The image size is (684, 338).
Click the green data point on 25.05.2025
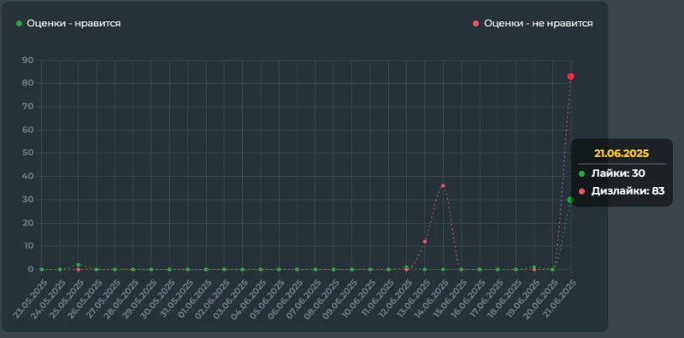click(x=78, y=265)
